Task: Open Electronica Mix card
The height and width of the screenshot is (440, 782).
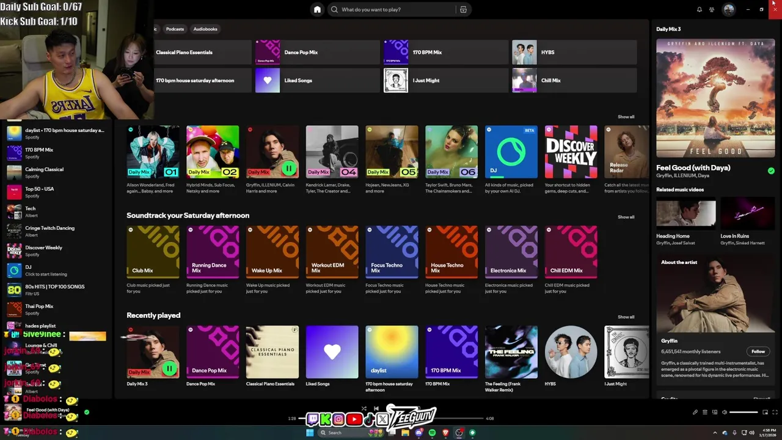Action: coord(511,260)
